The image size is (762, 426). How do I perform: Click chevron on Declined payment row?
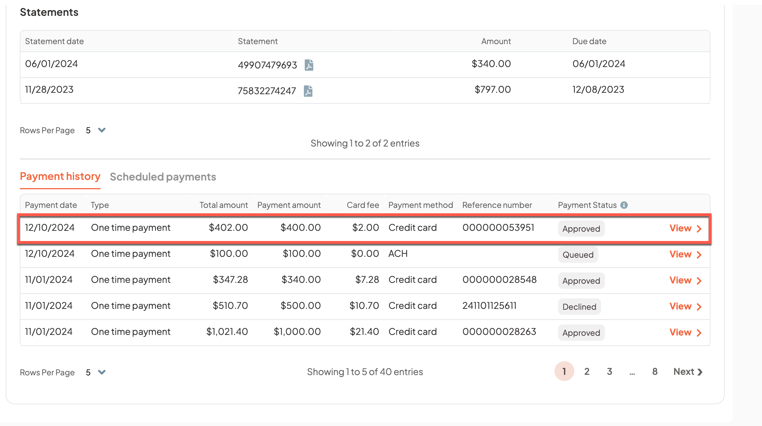699,306
